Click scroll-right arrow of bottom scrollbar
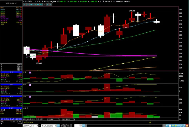189x127 pixels. click(x=165, y=126)
